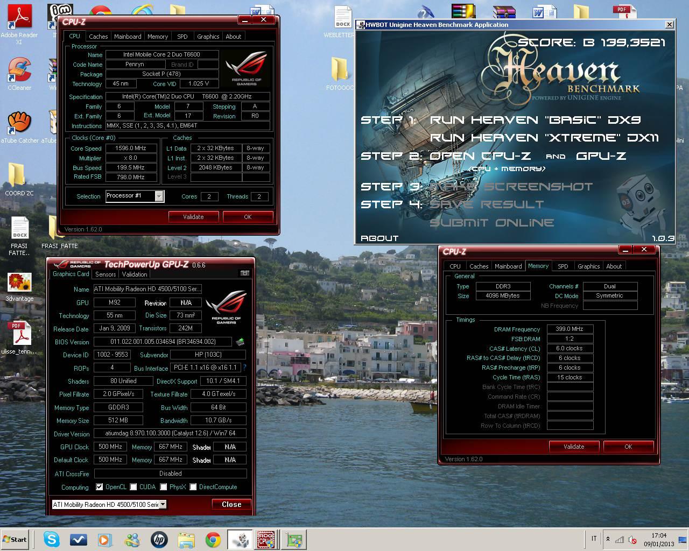This screenshot has height=551, width=689.
Task: Run Heaven "Basic" DX9 benchmark
Action: pos(535,120)
